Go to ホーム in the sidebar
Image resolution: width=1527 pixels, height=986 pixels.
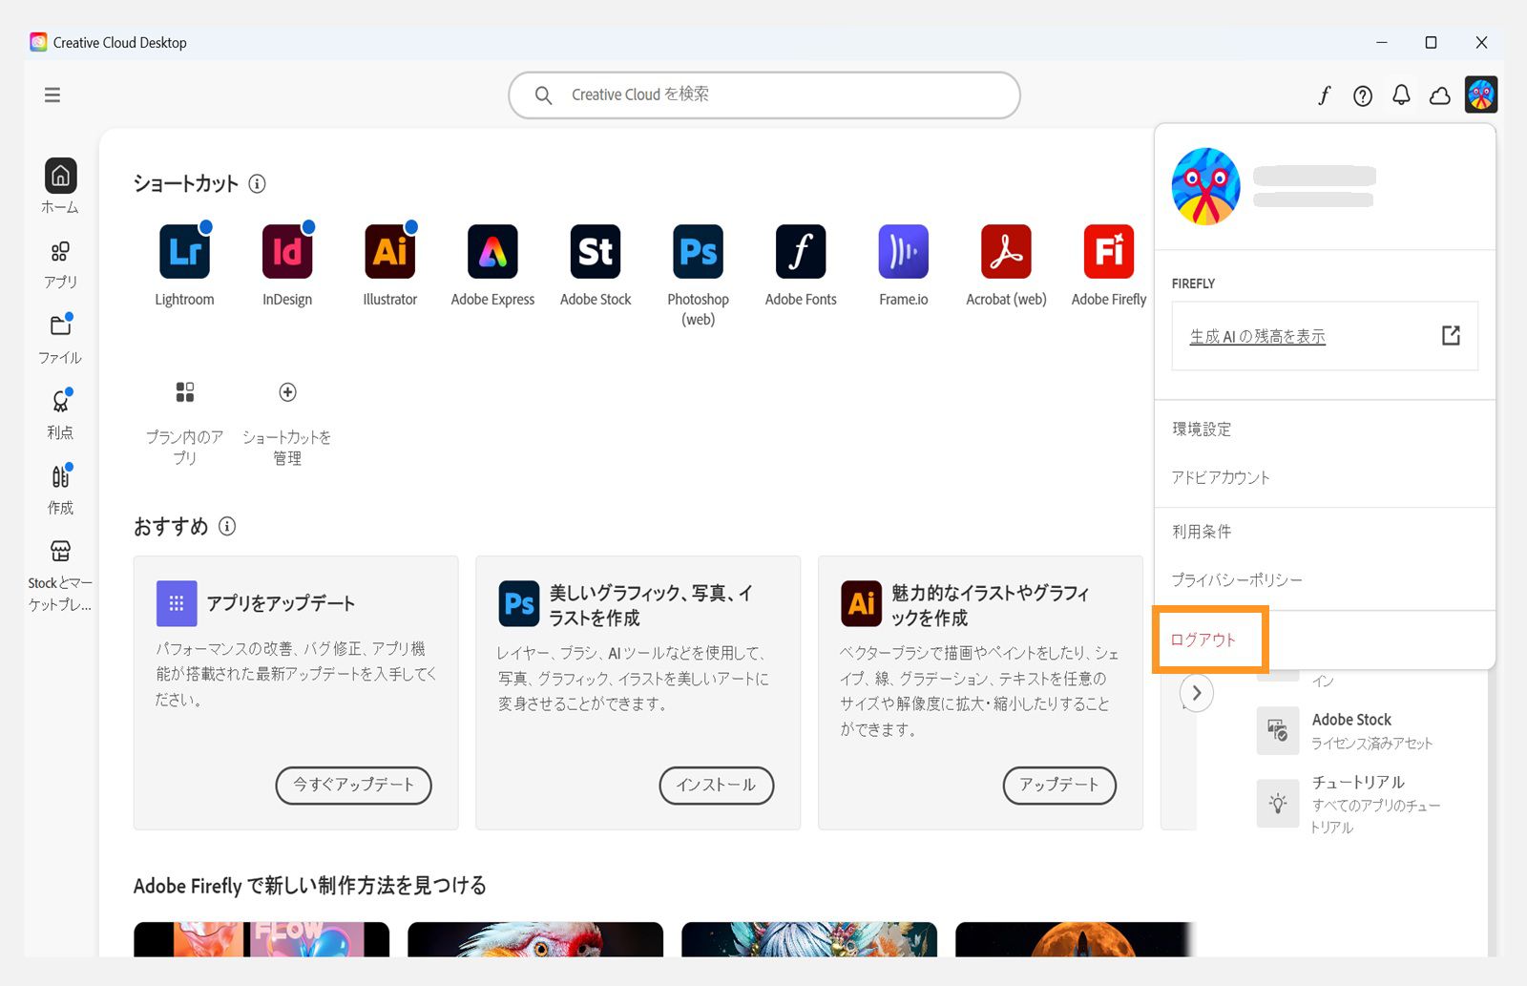[x=60, y=186]
